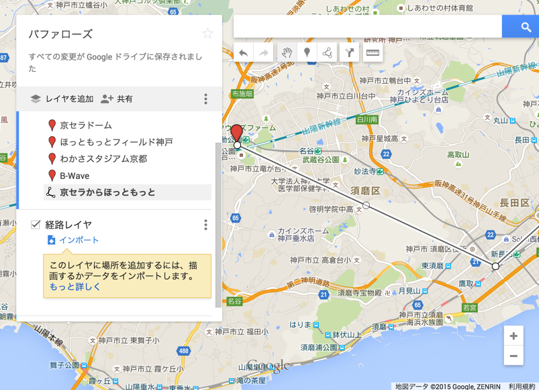Screen dimensions: 539x390
Task: Click the 須磨区 label on the map
Action: [365, 191]
